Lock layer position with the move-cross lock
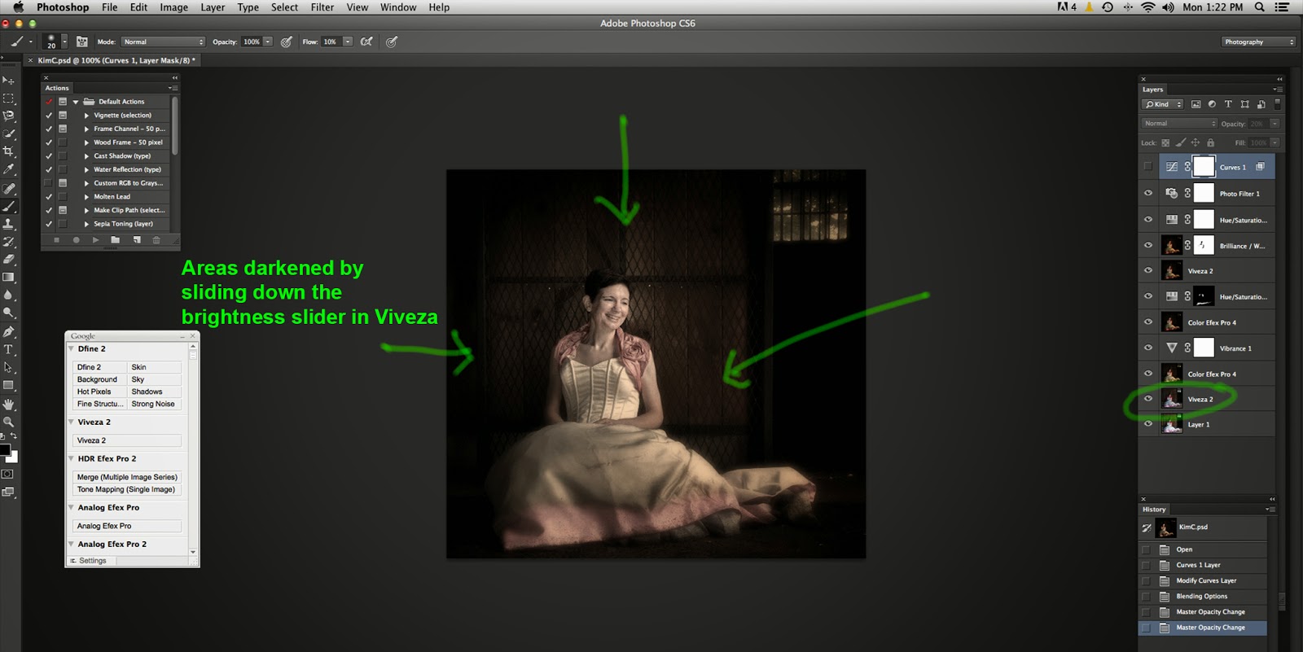 coord(1196,142)
